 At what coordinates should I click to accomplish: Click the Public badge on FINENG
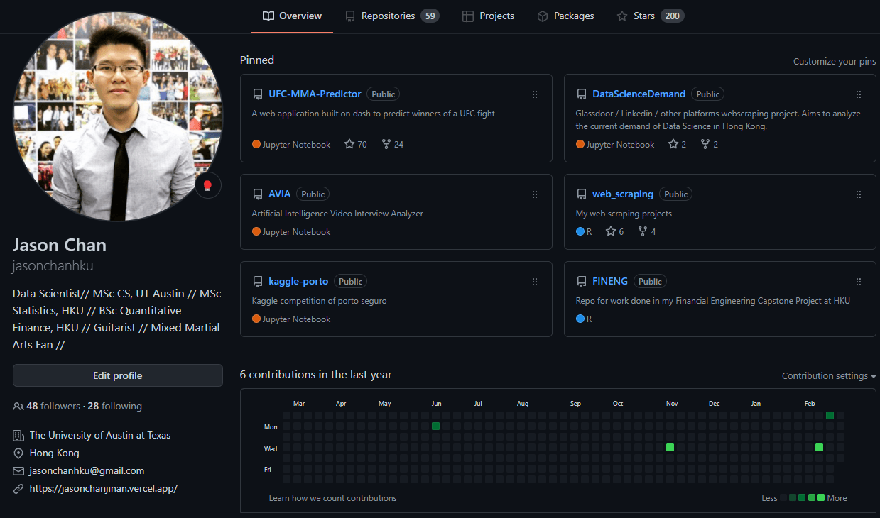tap(650, 281)
